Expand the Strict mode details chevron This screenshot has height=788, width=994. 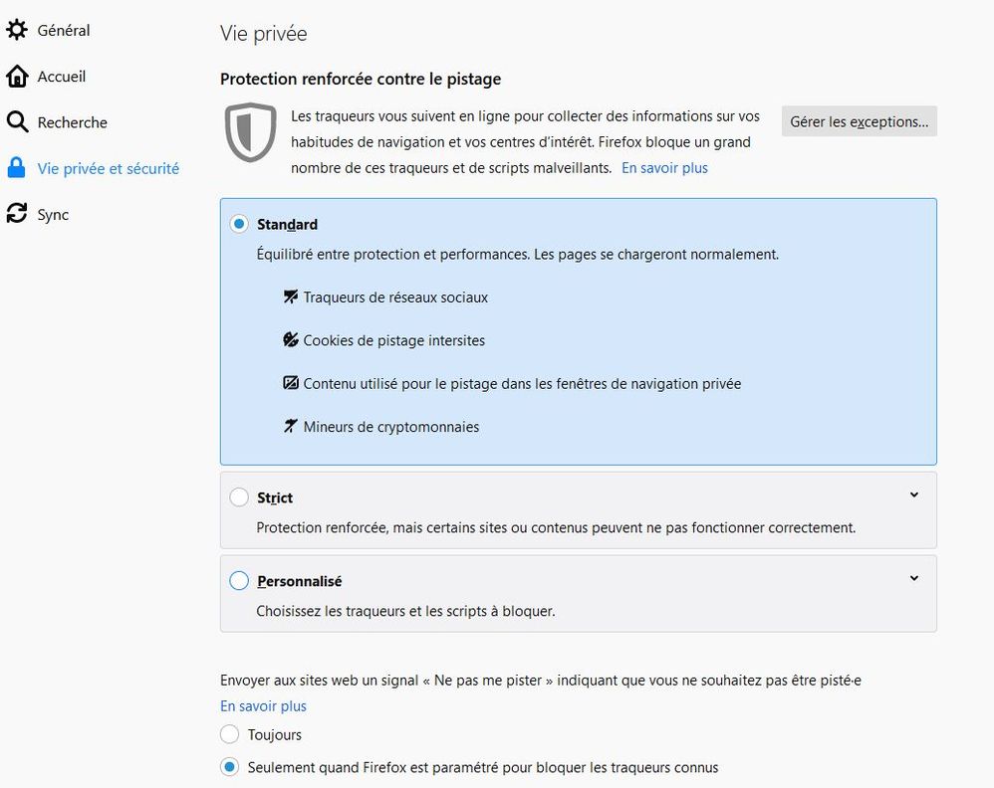(914, 494)
